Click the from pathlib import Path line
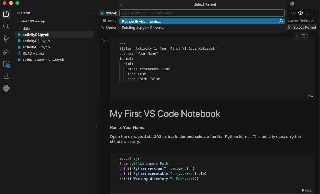 [144, 164]
